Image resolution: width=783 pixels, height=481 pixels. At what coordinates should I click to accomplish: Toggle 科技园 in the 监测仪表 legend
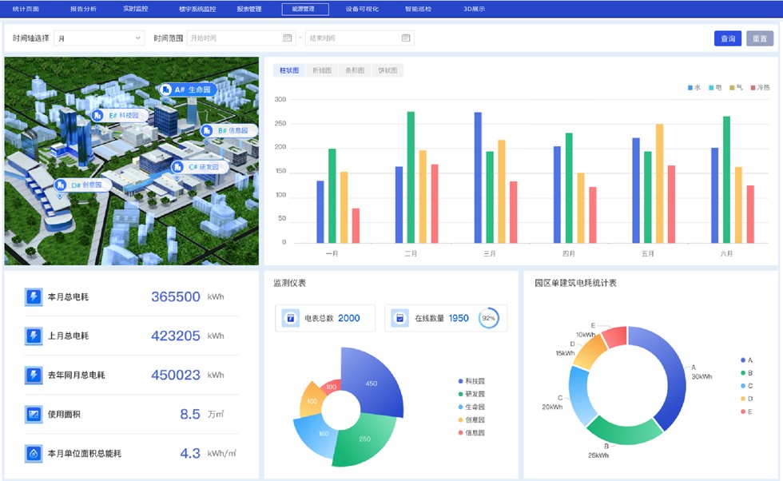click(x=471, y=381)
